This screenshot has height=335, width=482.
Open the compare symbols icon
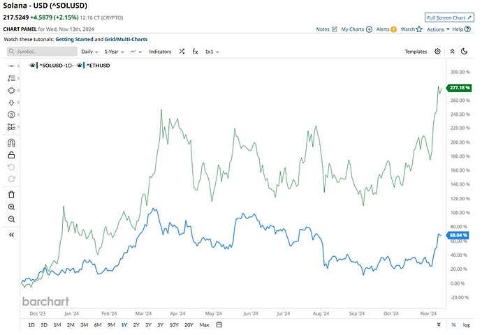[182, 52]
